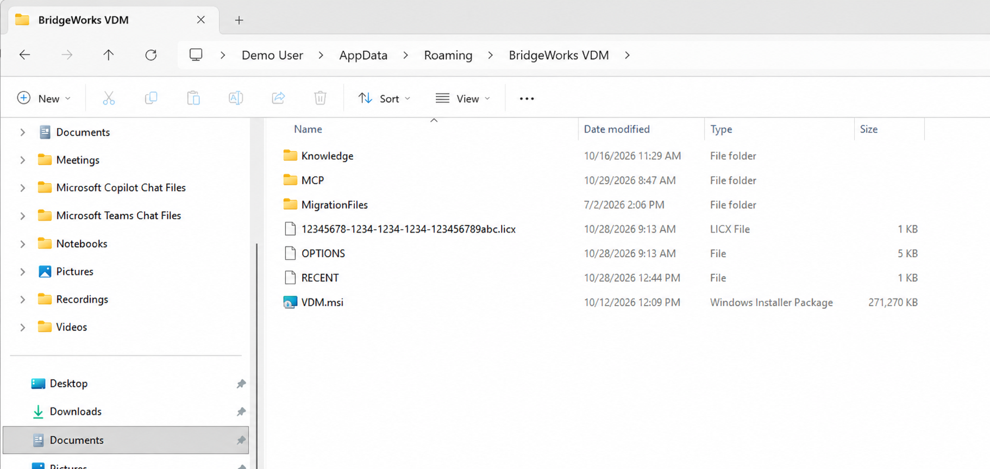Screen dimensions: 990x469
Task: Click the Share icon in toolbar
Action: click(x=278, y=98)
